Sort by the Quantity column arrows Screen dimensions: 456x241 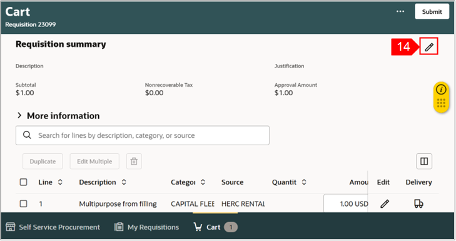click(304, 182)
